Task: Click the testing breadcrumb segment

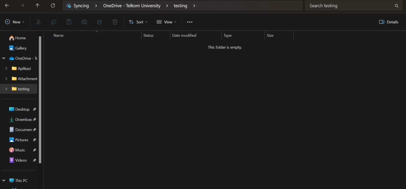Action: pyautogui.click(x=180, y=6)
